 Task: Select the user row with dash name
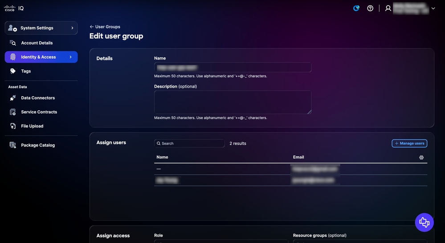(x=290, y=169)
